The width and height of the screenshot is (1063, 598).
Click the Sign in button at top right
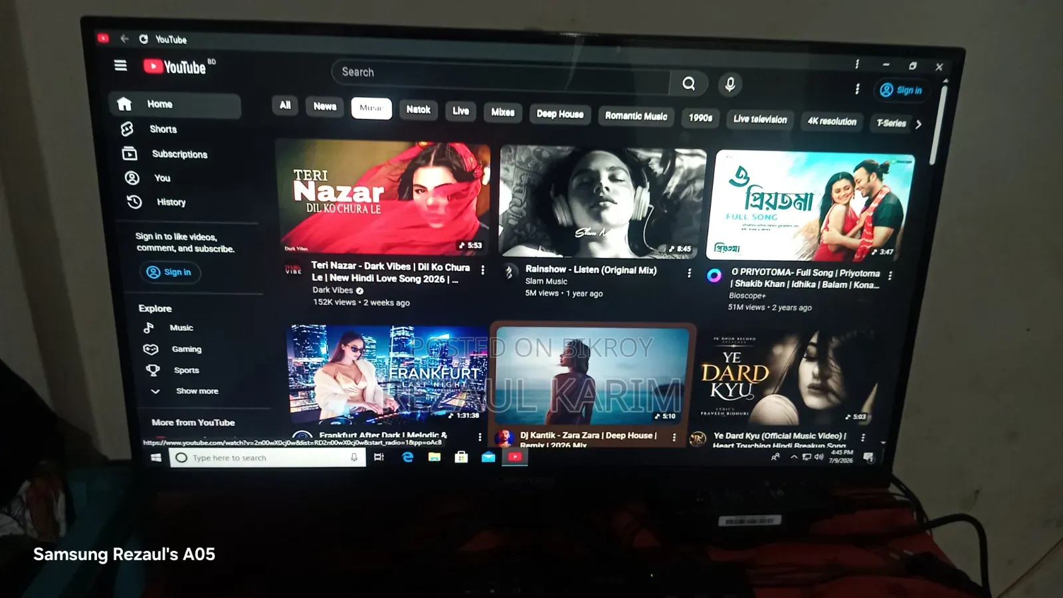[x=901, y=90]
